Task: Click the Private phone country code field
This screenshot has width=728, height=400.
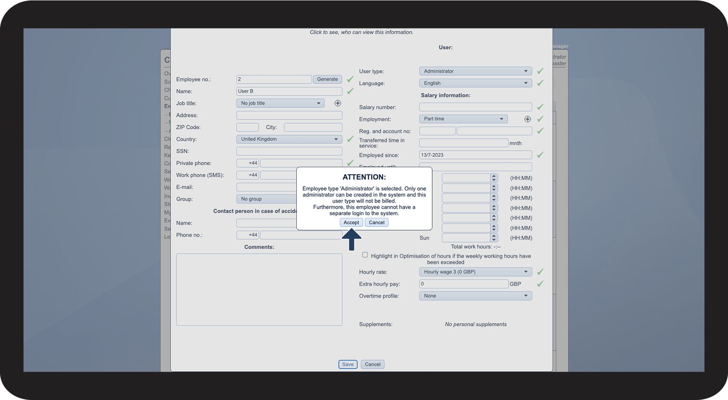Action: tap(248, 163)
